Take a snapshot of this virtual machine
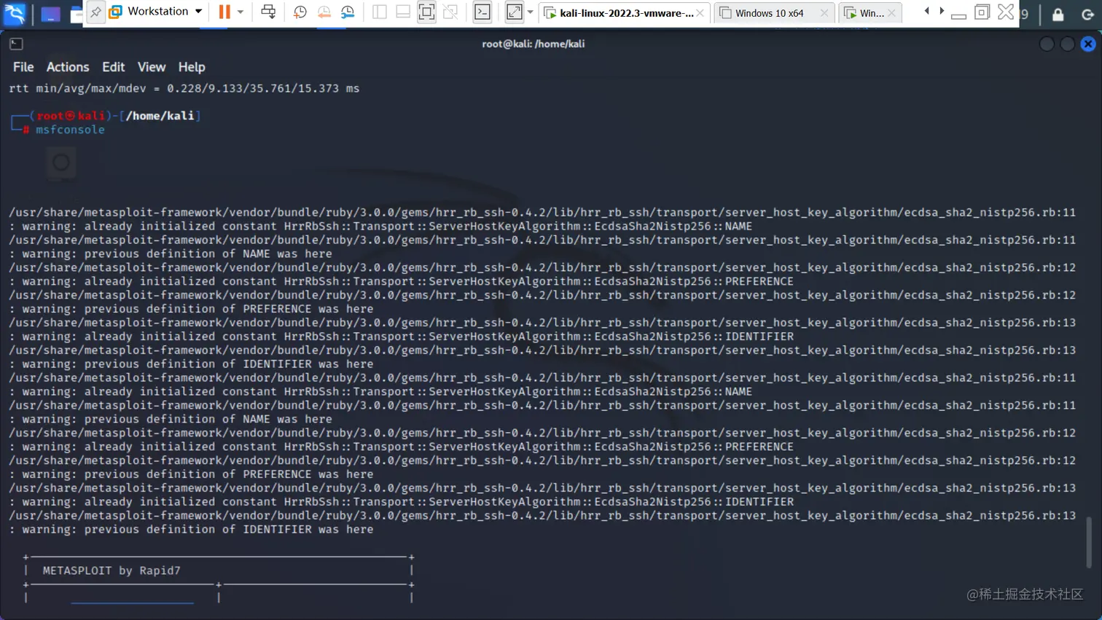Screen dimensions: 1102x620 click(300, 12)
